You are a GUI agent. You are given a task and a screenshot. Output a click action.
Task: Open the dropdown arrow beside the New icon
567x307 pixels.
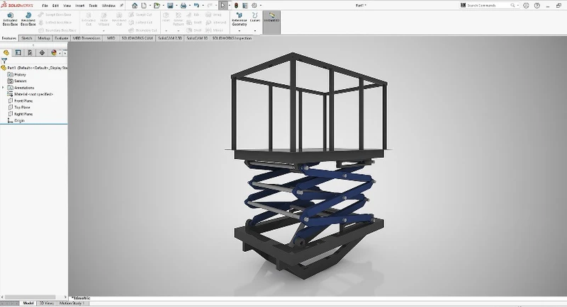pyautogui.click(x=150, y=6)
